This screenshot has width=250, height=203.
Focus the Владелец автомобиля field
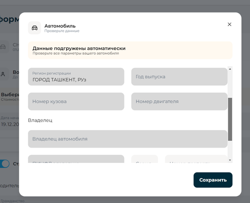click(127, 139)
